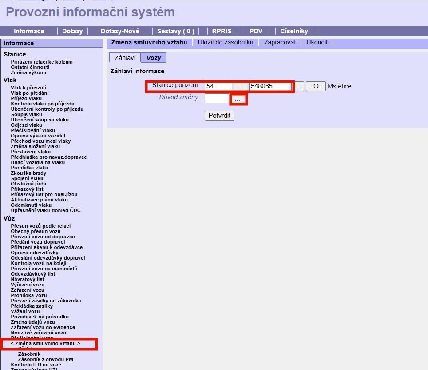
Task: Open the RPRIS menu
Action: pos(222,31)
